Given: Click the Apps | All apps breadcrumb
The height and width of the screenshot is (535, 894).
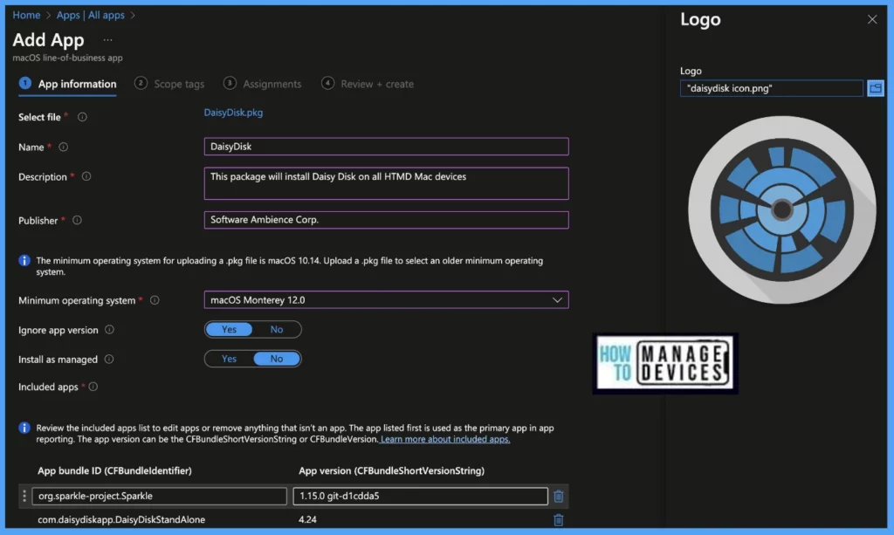Looking at the screenshot, I should pyautogui.click(x=90, y=16).
